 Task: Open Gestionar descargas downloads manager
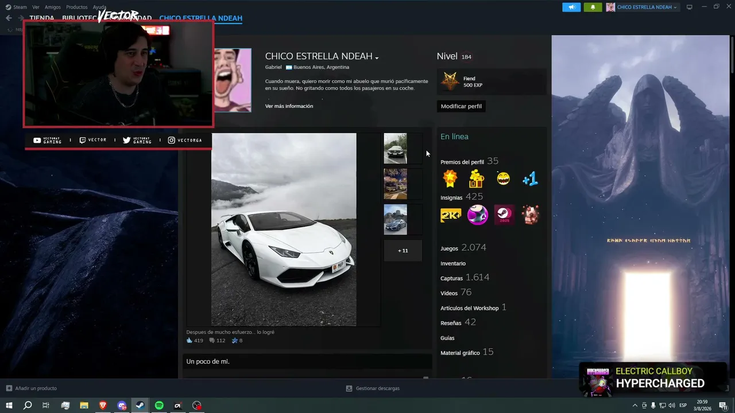coord(373,388)
